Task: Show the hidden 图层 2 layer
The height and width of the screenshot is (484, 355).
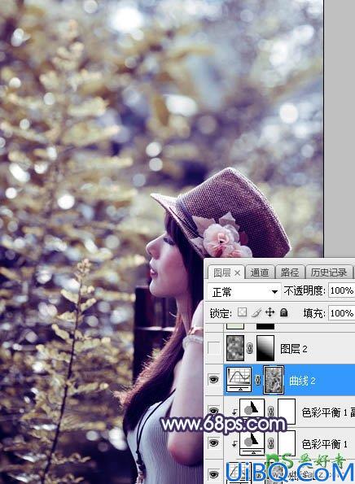Action: 214,348
